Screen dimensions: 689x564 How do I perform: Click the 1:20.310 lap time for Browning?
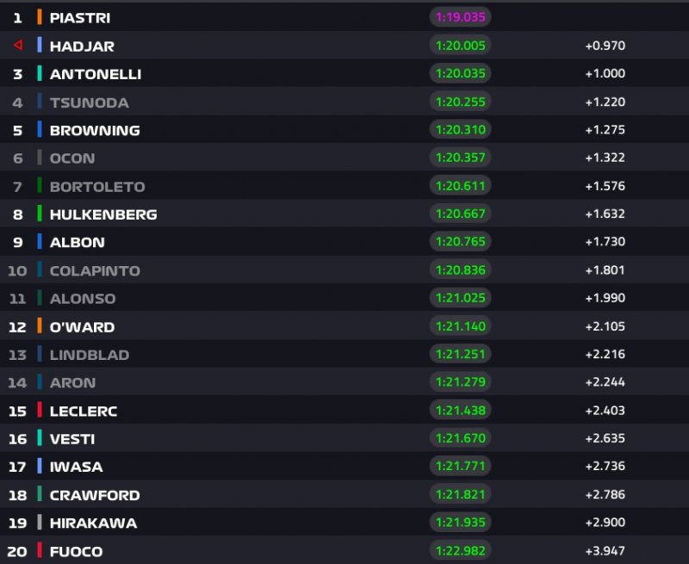[x=460, y=130]
